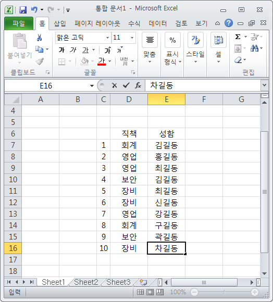Toggle bold formatting 가
The image size is (273, 302).
tap(61, 50)
